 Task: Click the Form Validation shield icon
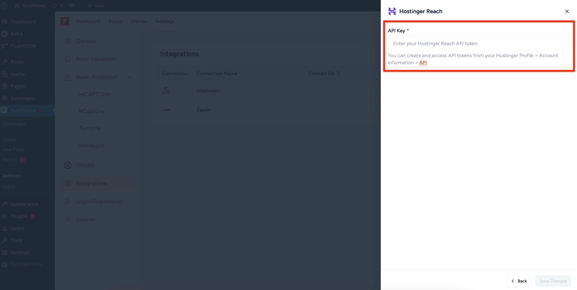[x=68, y=60]
